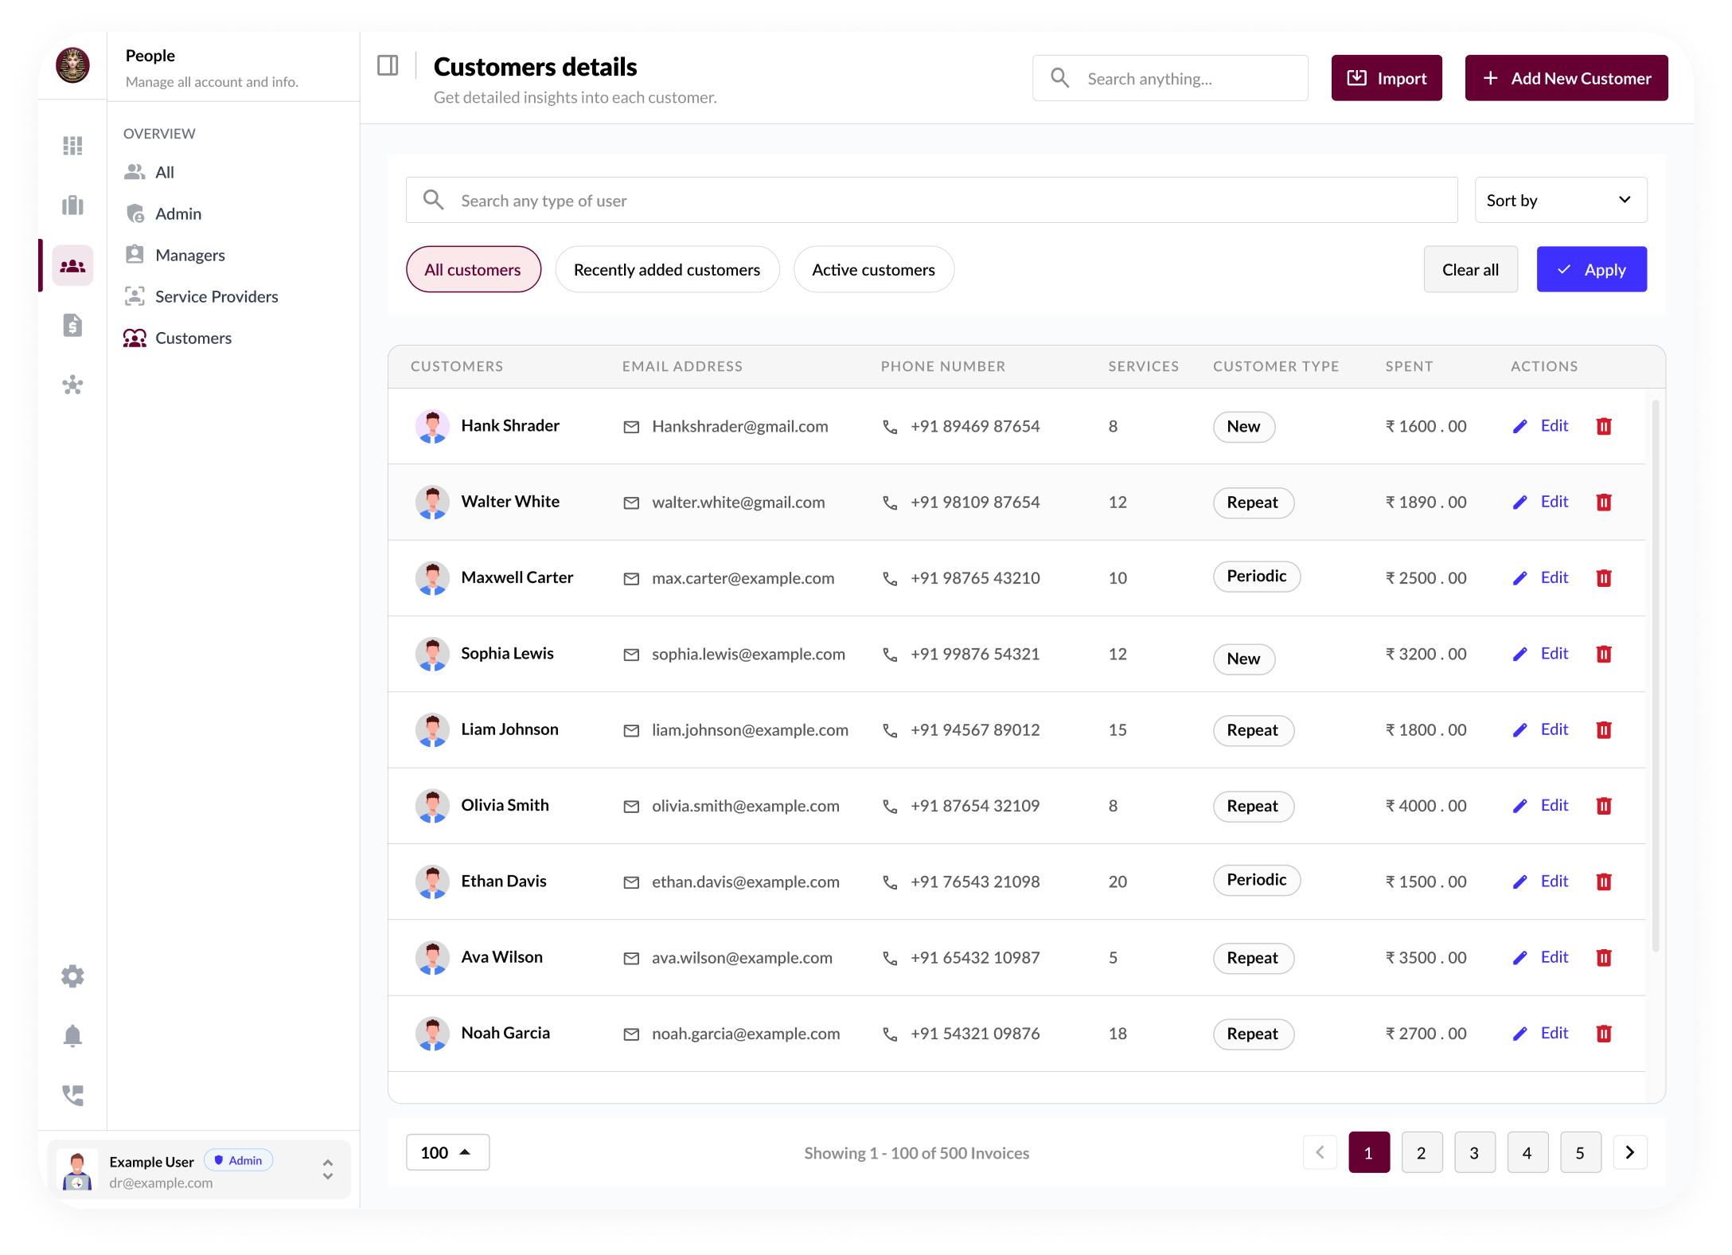The width and height of the screenshot is (1732, 1255).
Task: Click the pharaoh logo avatar
Action: tap(72, 65)
